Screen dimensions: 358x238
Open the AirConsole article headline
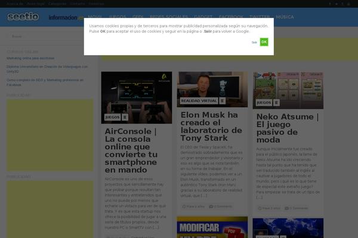click(x=131, y=151)
